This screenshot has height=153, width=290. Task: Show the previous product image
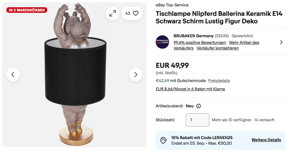[x=13, y=75]
